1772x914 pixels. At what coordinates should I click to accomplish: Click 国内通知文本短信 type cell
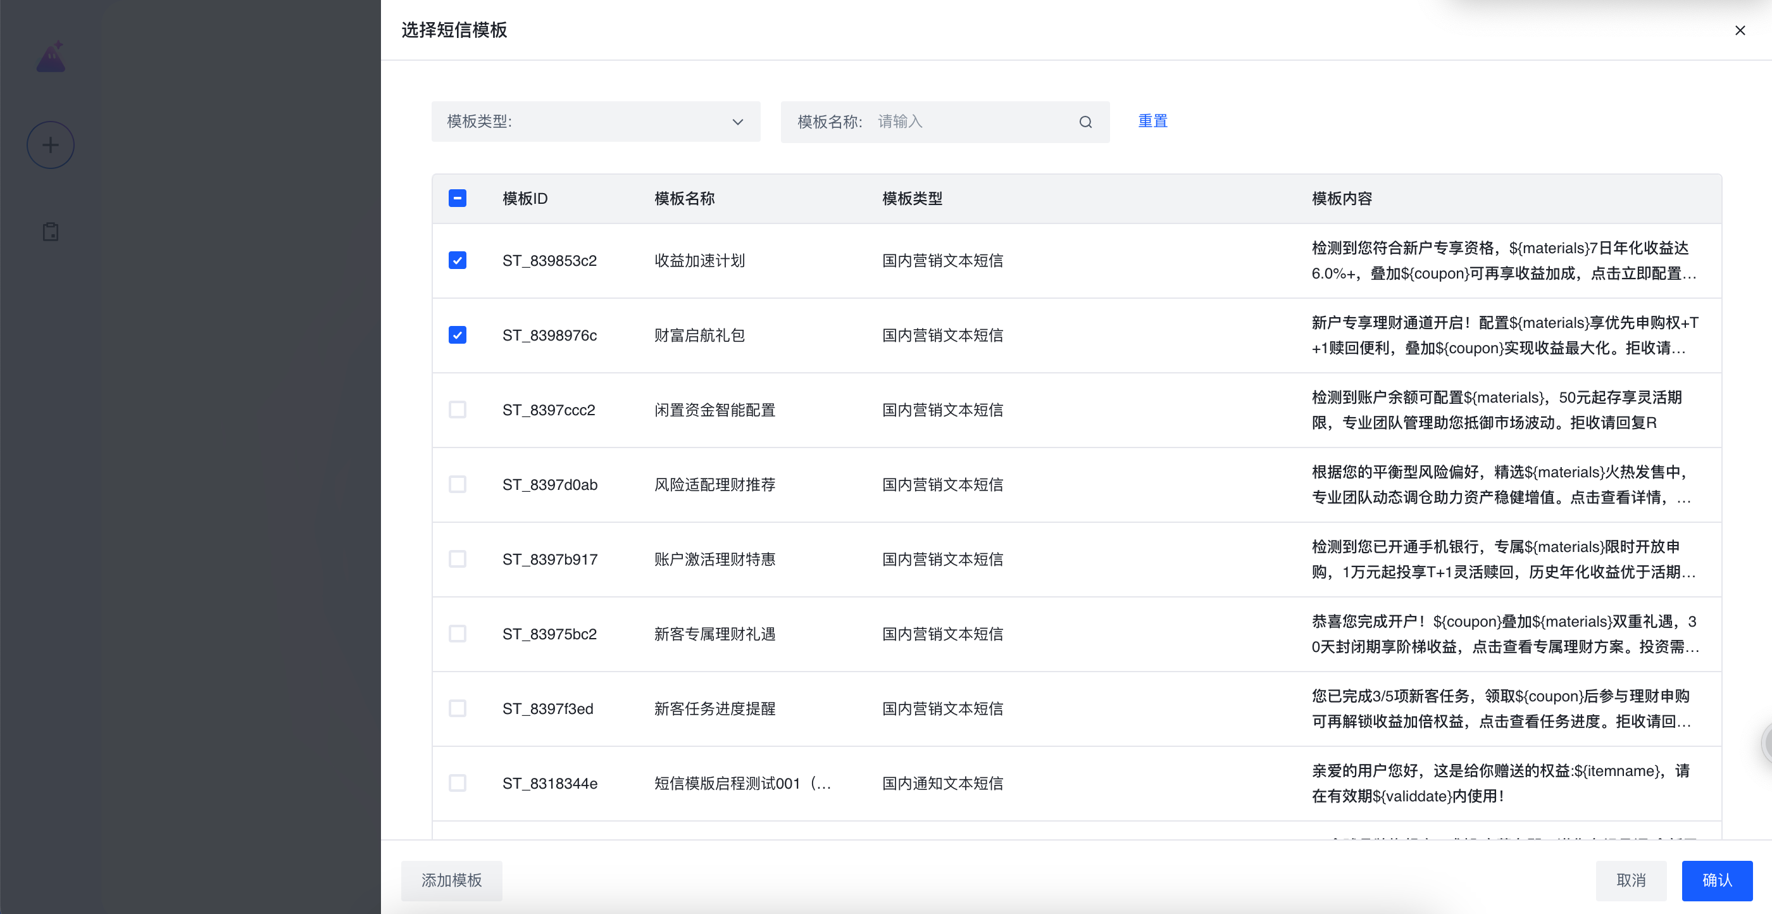click(x=942, y=784)
